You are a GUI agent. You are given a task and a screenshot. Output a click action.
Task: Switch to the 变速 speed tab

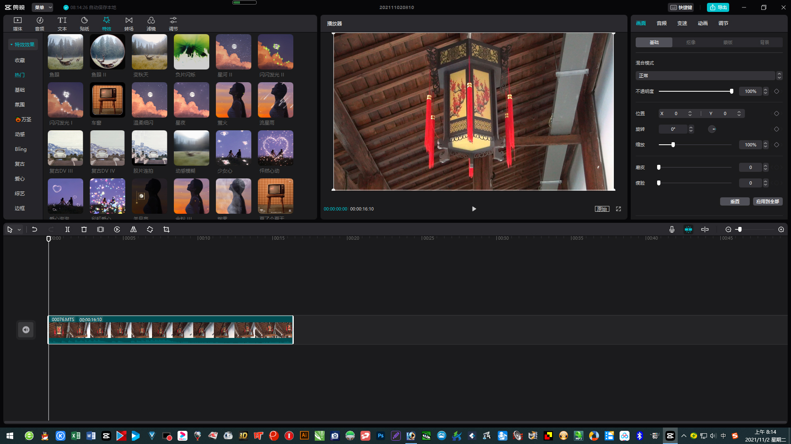(x=682, y=23)
